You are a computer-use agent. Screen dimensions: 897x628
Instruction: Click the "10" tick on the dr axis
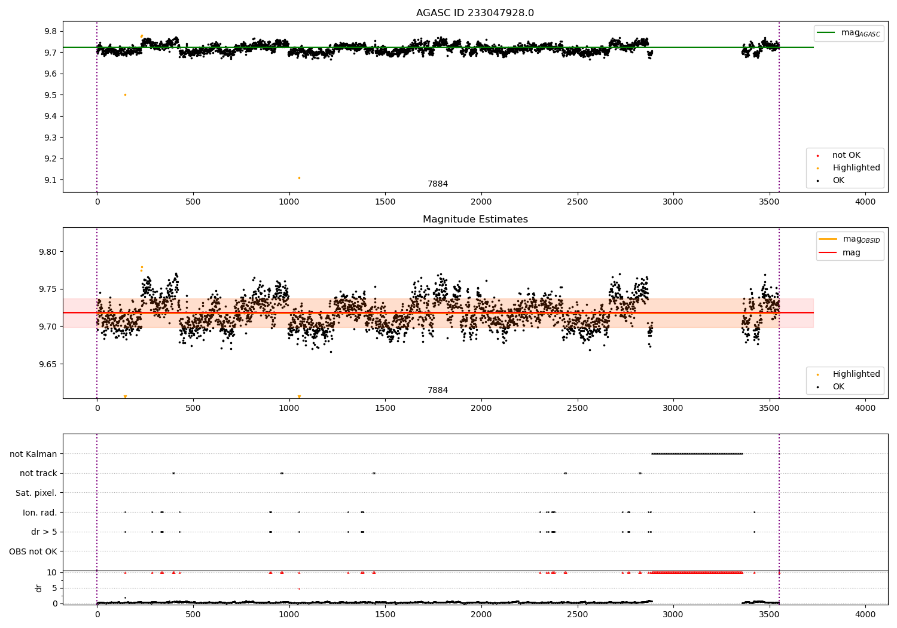(52, 572)
